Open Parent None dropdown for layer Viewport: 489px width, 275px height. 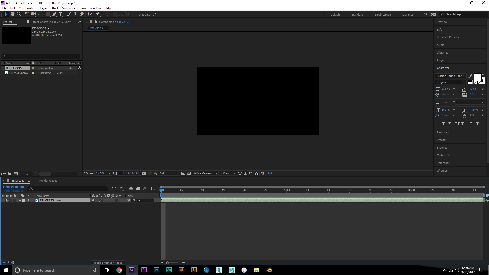point(143,200)
